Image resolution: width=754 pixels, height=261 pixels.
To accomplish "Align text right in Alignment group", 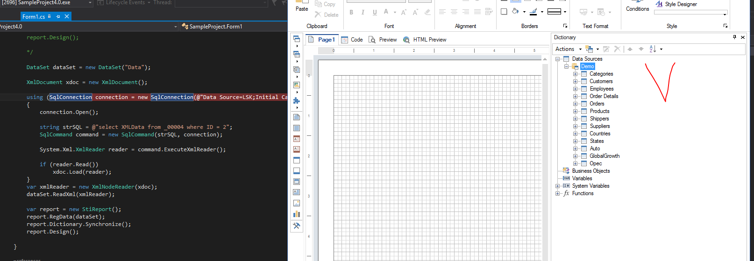I will pos(466,12).
